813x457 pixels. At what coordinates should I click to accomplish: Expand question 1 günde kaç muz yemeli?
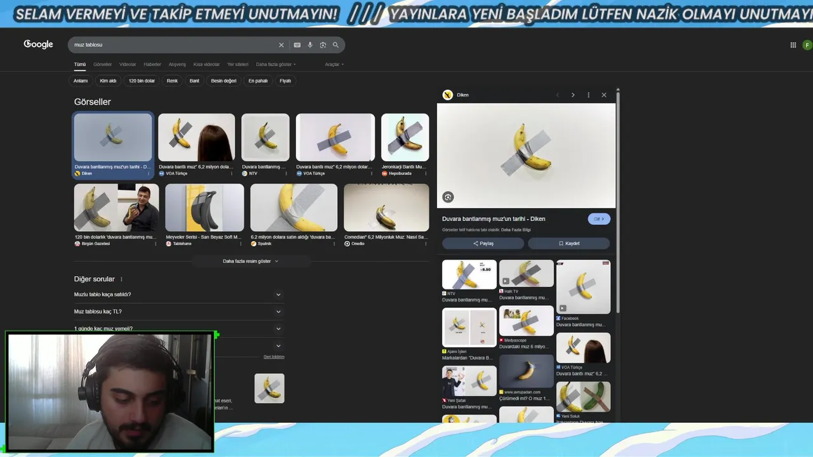(178, 328)
